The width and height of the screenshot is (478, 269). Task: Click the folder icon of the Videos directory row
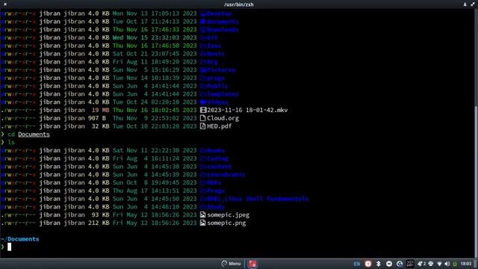(203, 102)
